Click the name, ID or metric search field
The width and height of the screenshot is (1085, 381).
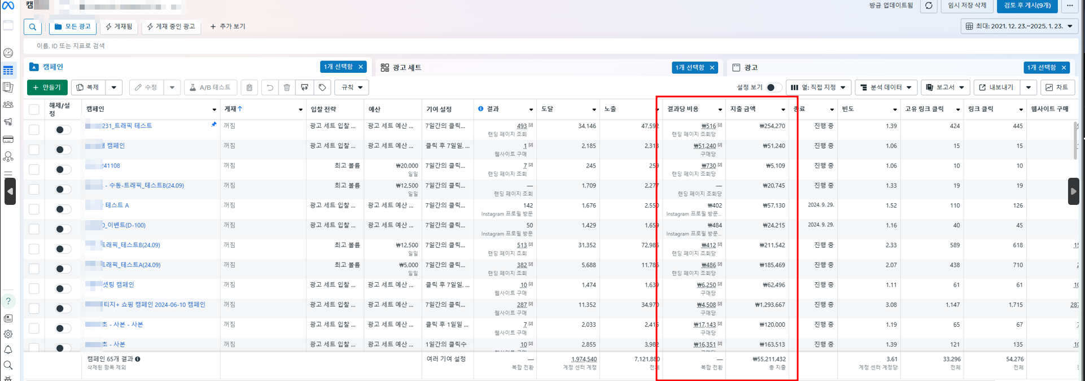(x=226, y=46)
